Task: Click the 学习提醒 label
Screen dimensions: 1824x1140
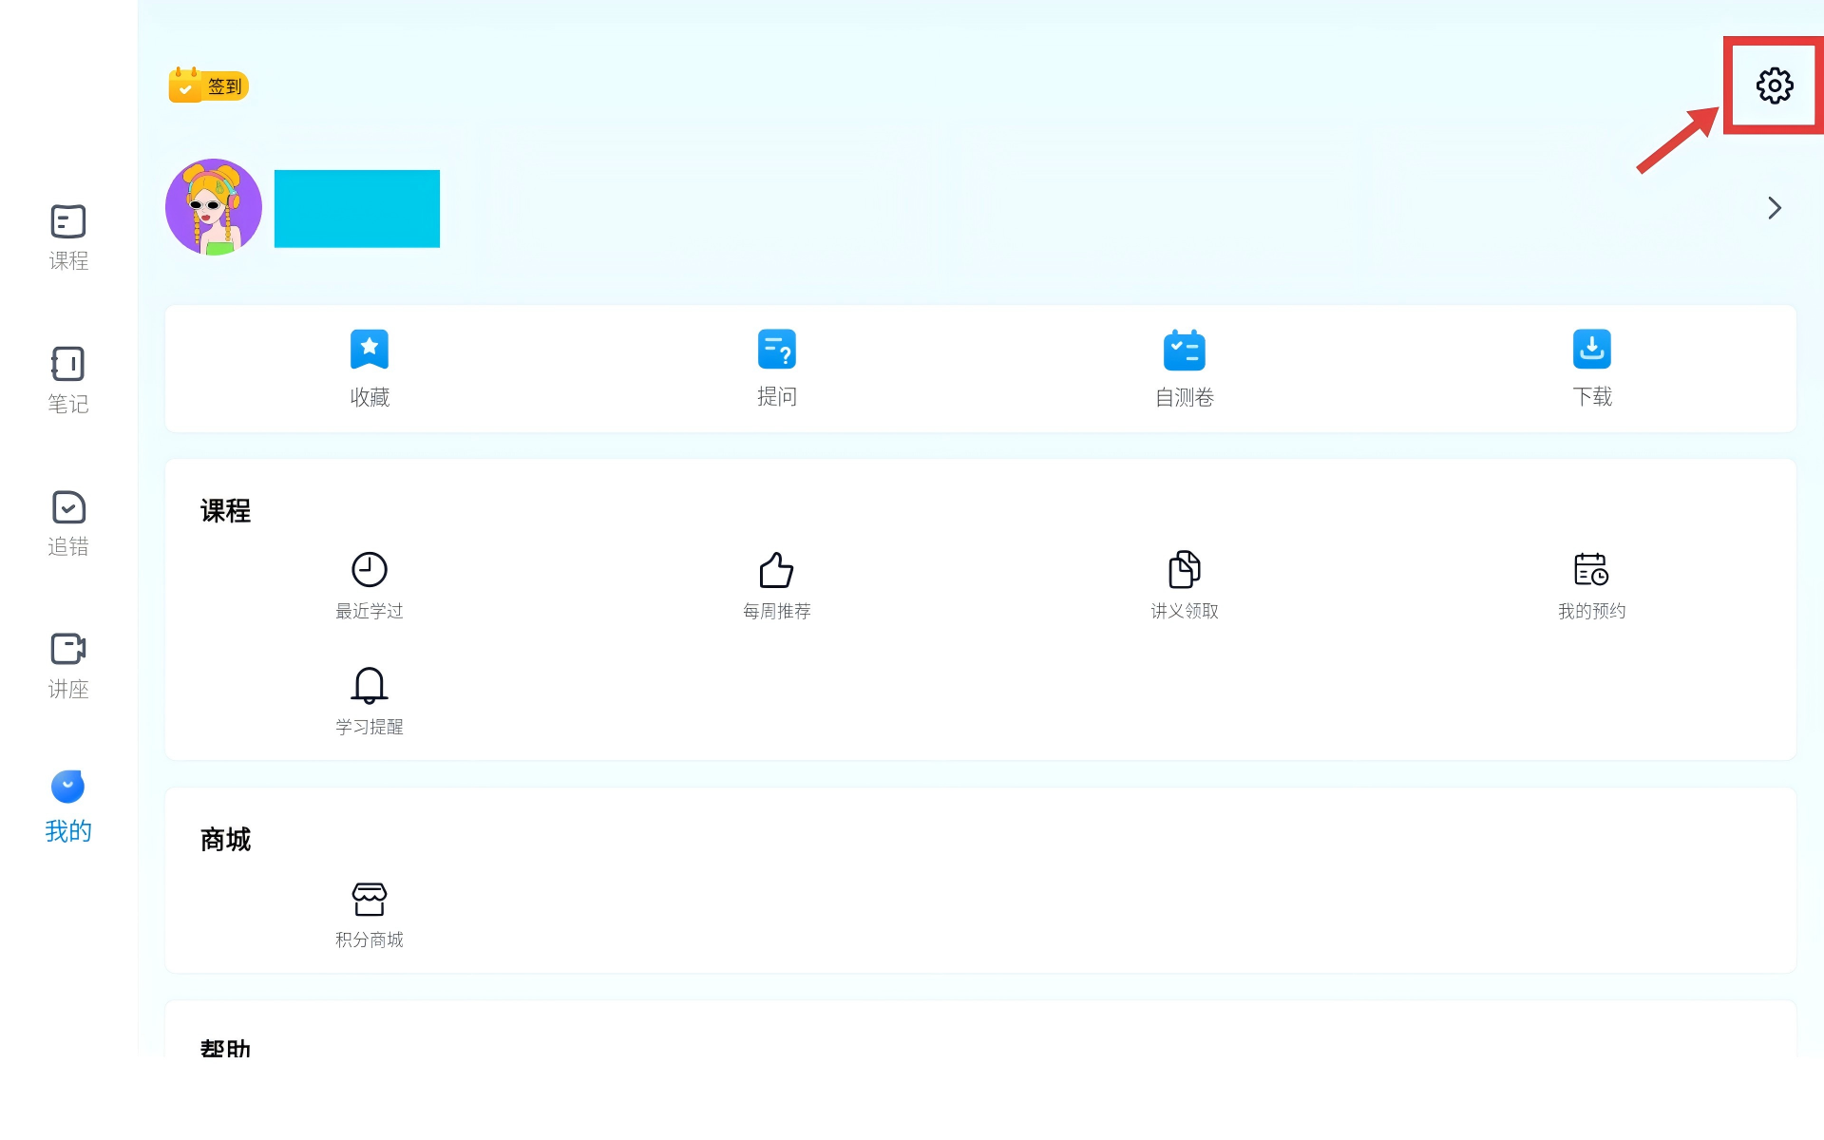Action: (x=370, y=727)
